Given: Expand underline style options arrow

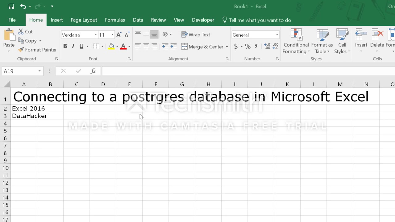Looking at the screenshot, I should 88,47.
